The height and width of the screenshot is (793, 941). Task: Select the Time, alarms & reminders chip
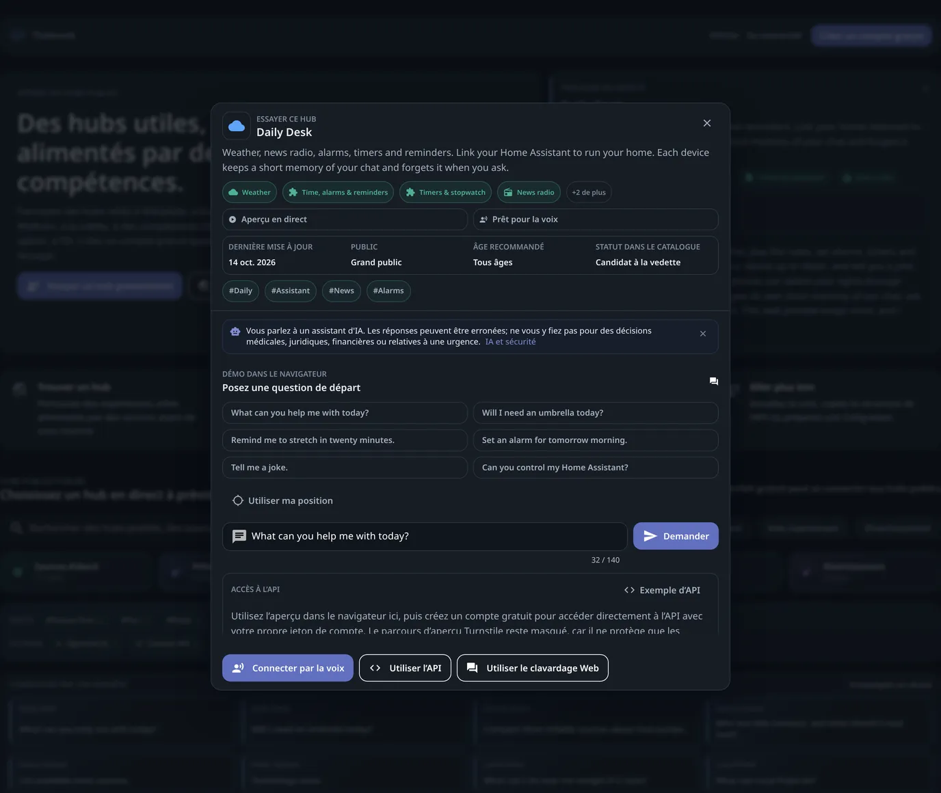click(x=338, y=192)
